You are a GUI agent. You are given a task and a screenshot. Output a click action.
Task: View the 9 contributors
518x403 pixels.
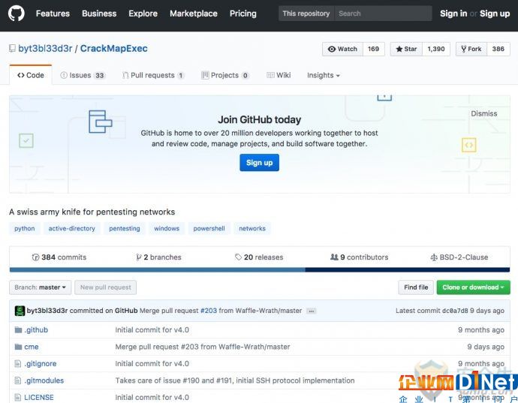[x=360, y=257]
